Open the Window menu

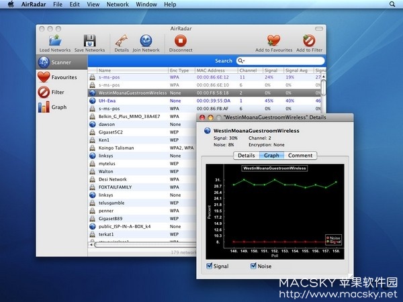click(x=146, y=4)
